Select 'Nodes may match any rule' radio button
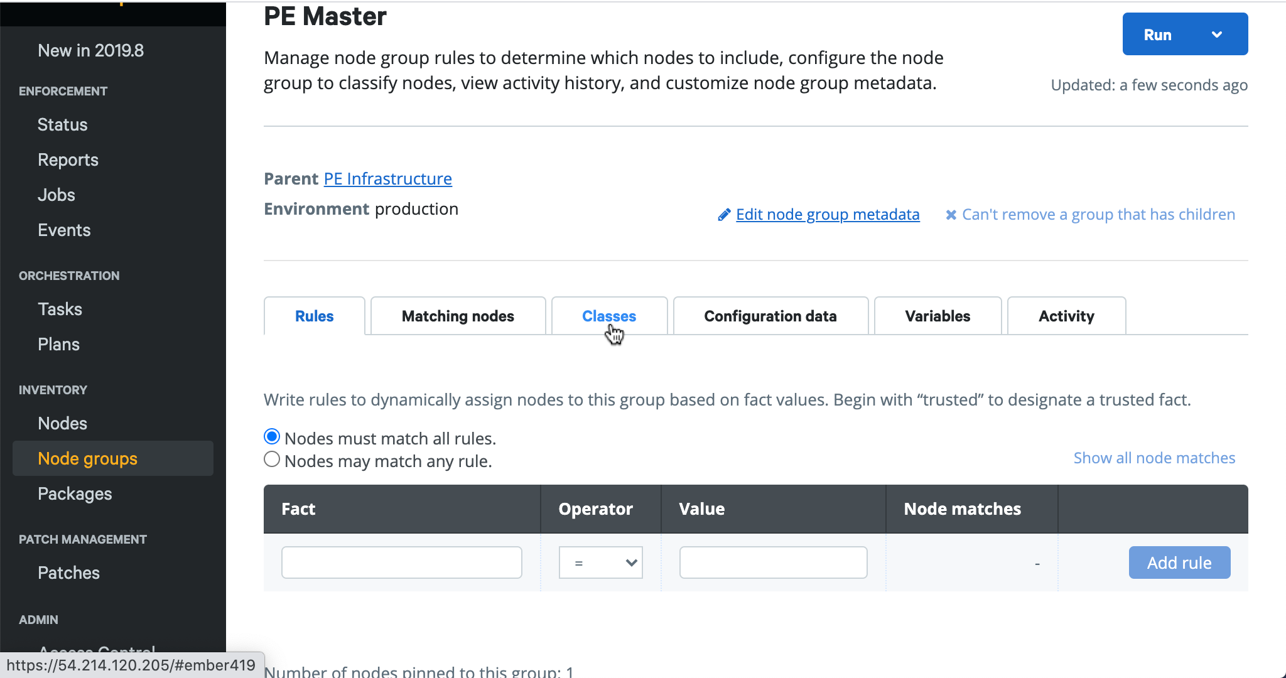 click(x=273, y=460)
